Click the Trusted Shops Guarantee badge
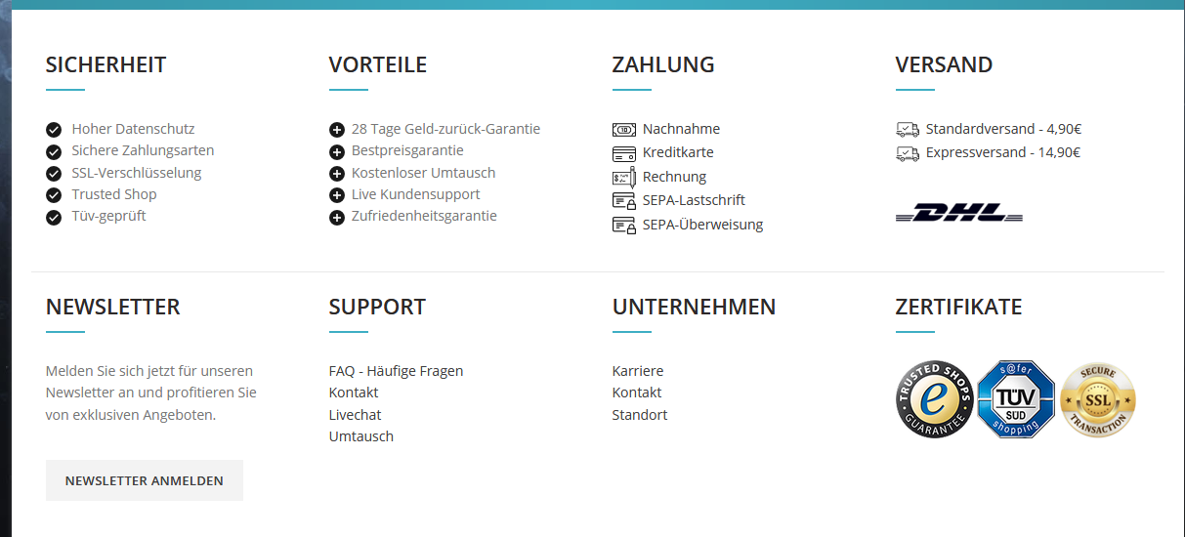Viewport: 1185px width, 537px height. click(935, 399)
